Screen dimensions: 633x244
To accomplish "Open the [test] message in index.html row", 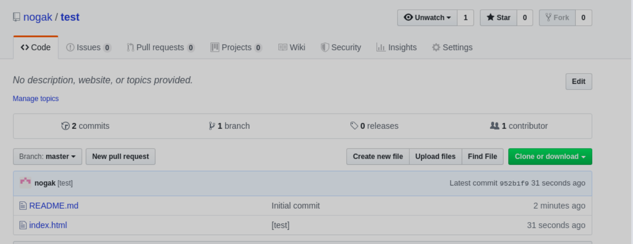I will click(281, 225).
